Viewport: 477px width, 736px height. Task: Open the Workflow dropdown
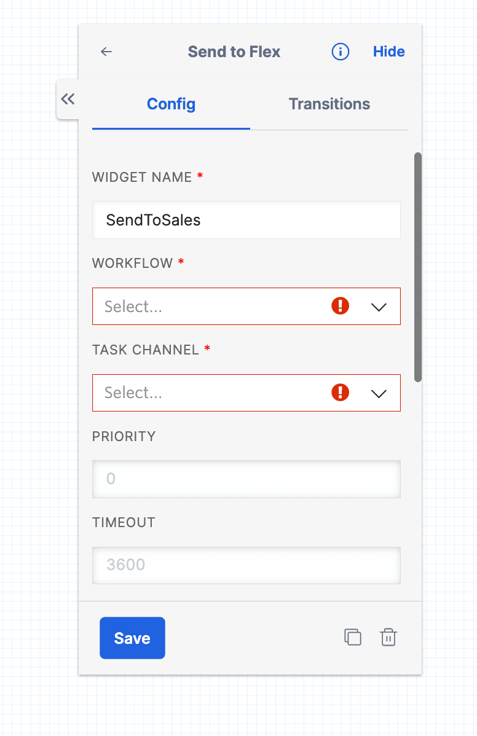click(246, 306)
